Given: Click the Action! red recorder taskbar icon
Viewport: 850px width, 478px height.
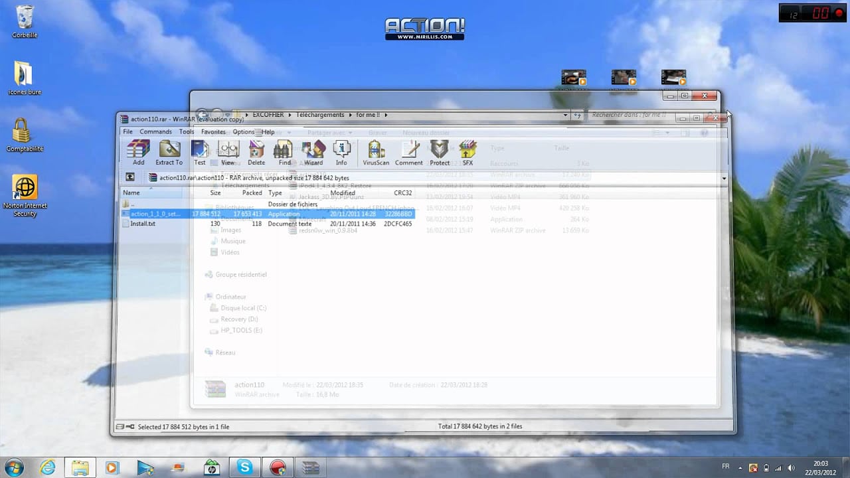Looking at the screenshot, I should (278, 467).
